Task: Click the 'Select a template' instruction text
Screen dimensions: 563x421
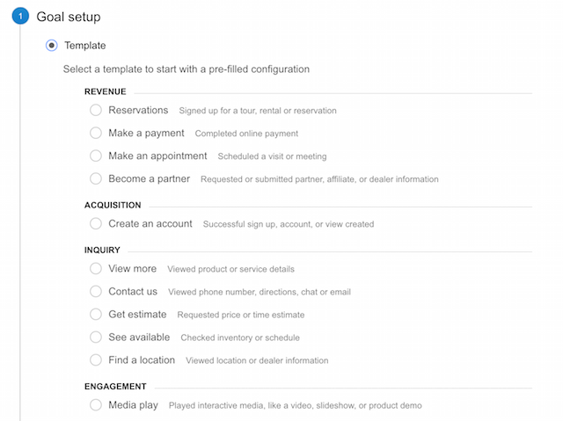Action: coord(186,69)
